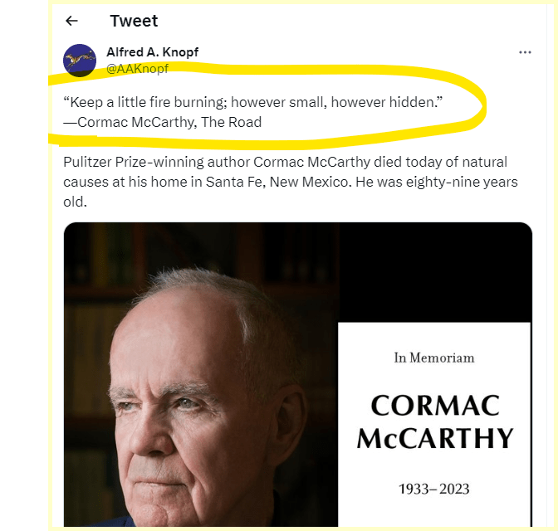Click the "1933–2023" dates on card

point(434,489)
